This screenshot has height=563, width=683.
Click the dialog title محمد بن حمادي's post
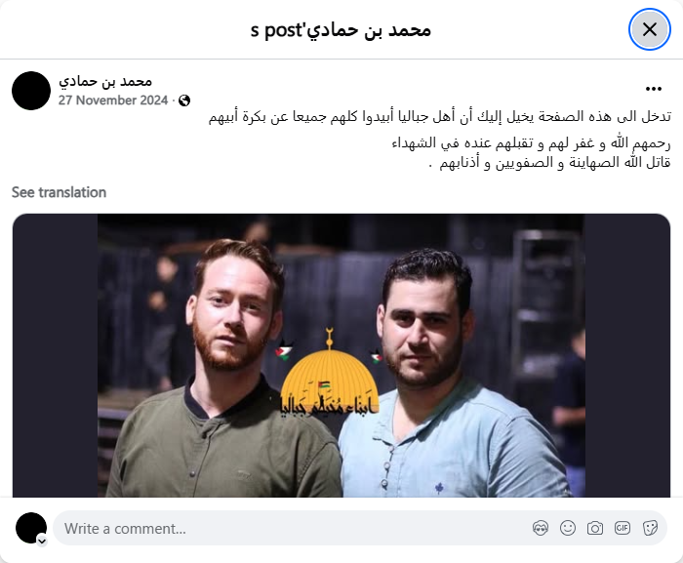coord(341,29)
